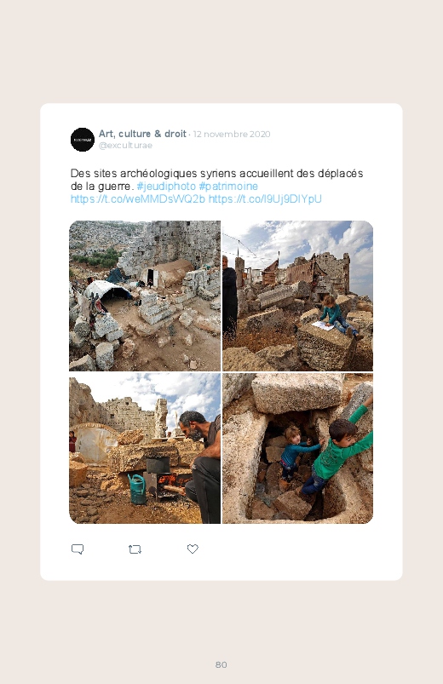The image size is (443, 684).
Task: View photo of man tending stove
Action: point(145,448)
